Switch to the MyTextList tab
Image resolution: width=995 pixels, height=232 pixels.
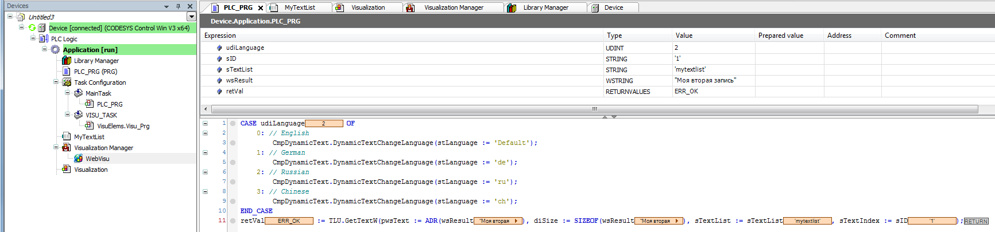299,7
